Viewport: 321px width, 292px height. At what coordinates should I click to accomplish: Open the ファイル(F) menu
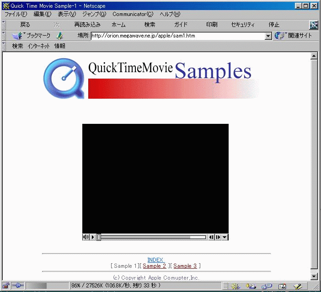(16, 14)
